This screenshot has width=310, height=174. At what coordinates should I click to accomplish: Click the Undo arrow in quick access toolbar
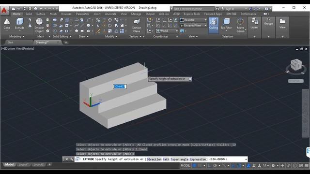[x=41, y=9]
